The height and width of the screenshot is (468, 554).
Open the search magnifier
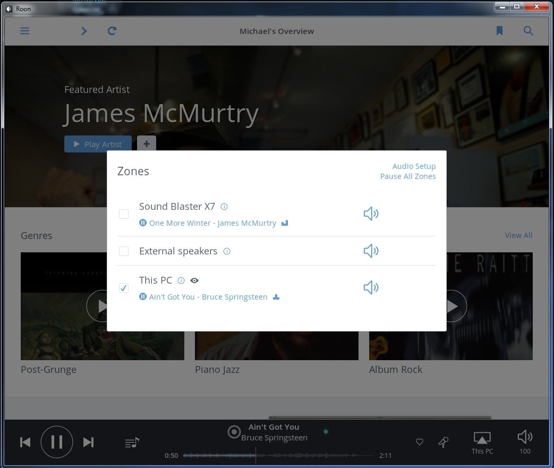(528, 31)
